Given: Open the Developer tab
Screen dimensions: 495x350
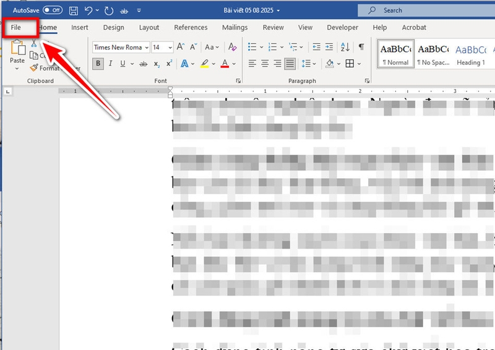Looking at the screenshot, I should click(x=343, y=27).
